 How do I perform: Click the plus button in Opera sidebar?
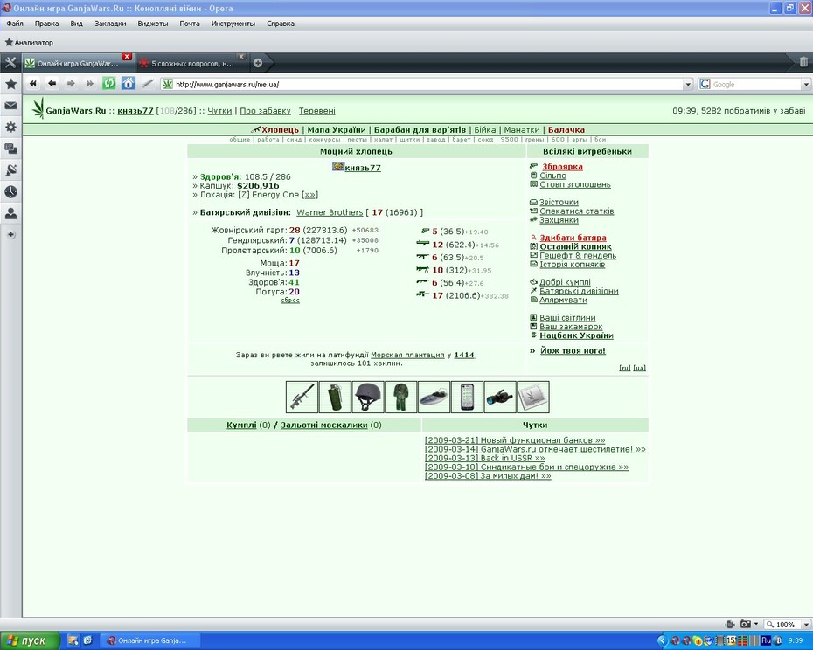pyautogui.click(x=10, y=235)
